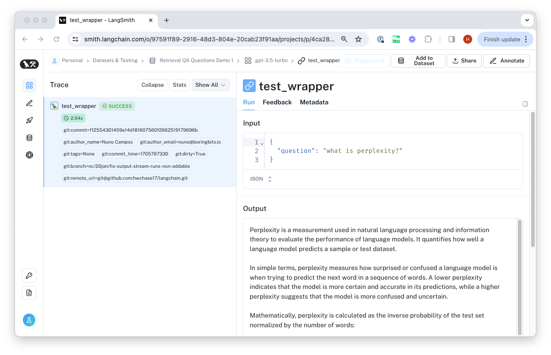Screen dimensions: 551x355
Task: Click the red H profile avatar
Action: [x=468, y=39]
